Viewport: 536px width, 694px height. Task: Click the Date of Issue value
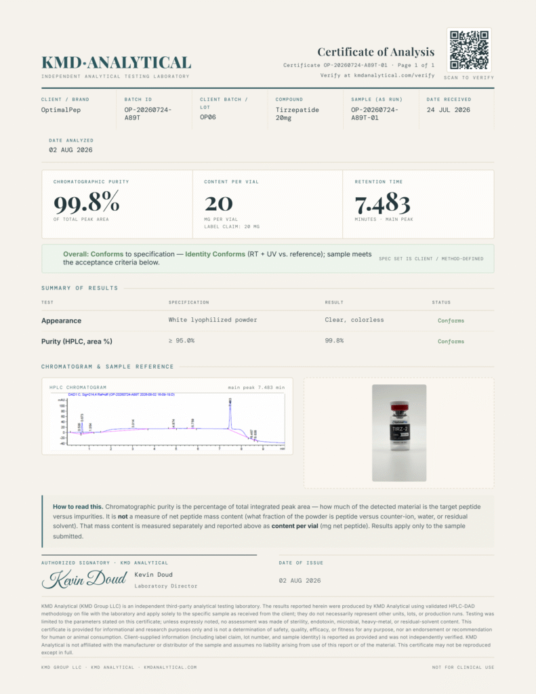300,581
